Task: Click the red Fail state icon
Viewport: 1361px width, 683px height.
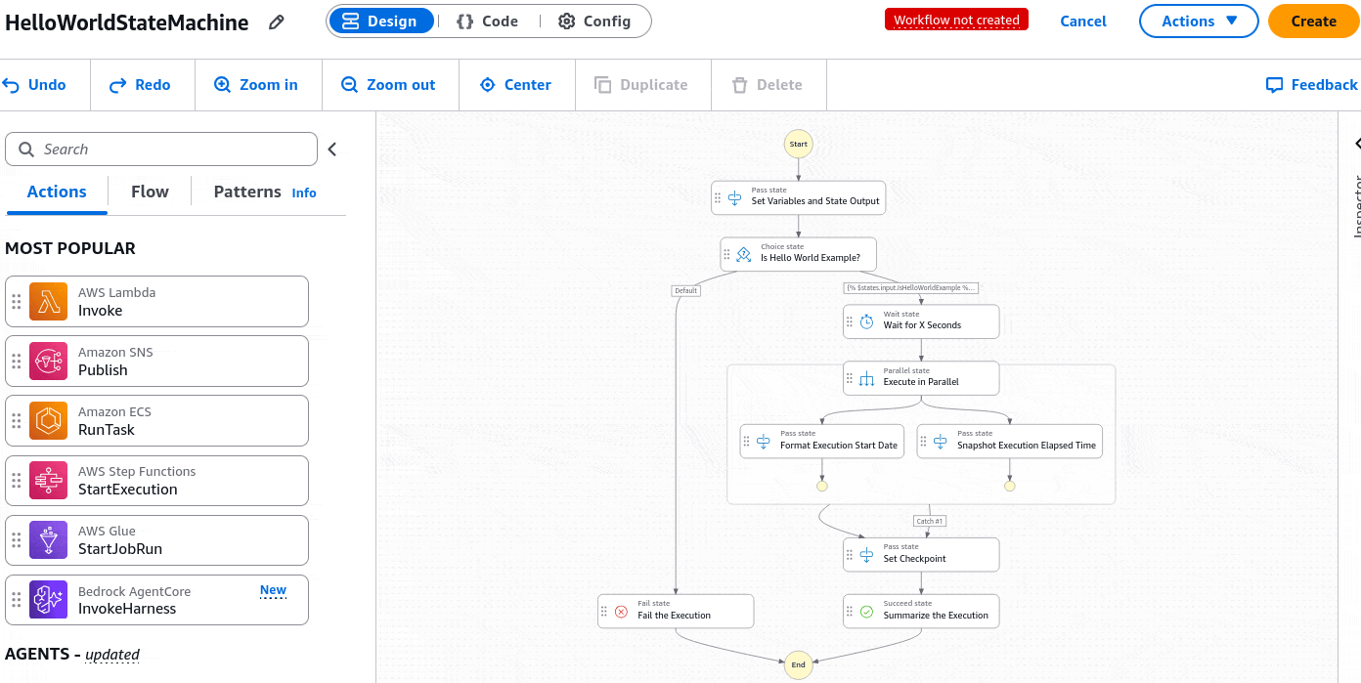Action: pyautogui.click(x=621, y=612)
